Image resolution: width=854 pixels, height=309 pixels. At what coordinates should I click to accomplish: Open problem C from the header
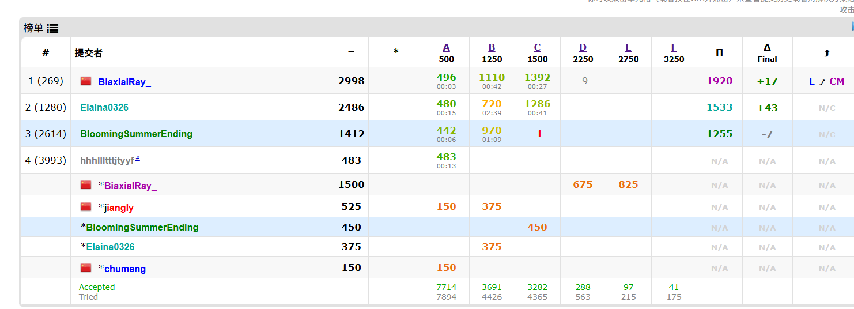pos(537,48)
